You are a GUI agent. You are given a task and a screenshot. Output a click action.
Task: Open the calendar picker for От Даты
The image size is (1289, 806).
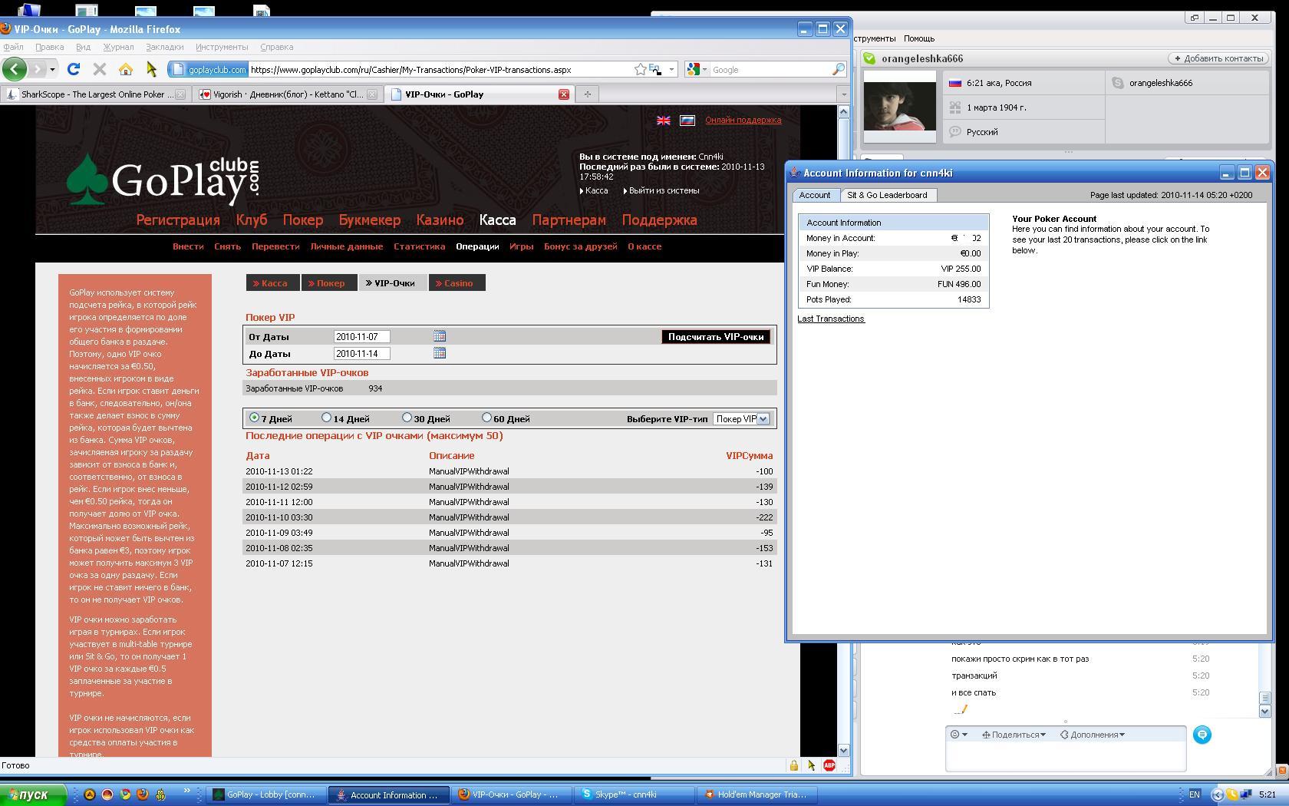tap(440, 336)
